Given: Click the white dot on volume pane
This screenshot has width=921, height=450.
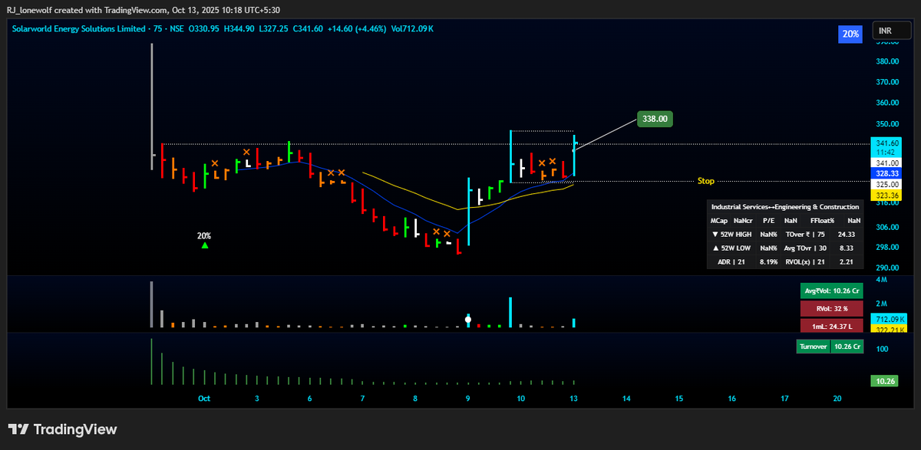Looking at the screenshot, I should [468, 320].
